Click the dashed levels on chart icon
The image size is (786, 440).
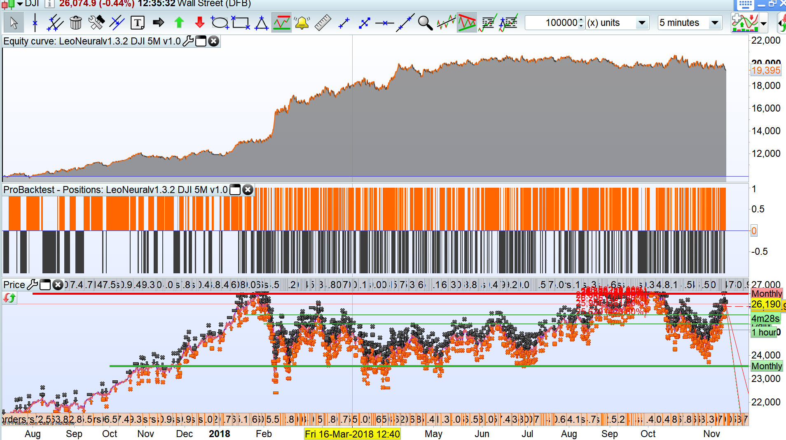point(489,23)
